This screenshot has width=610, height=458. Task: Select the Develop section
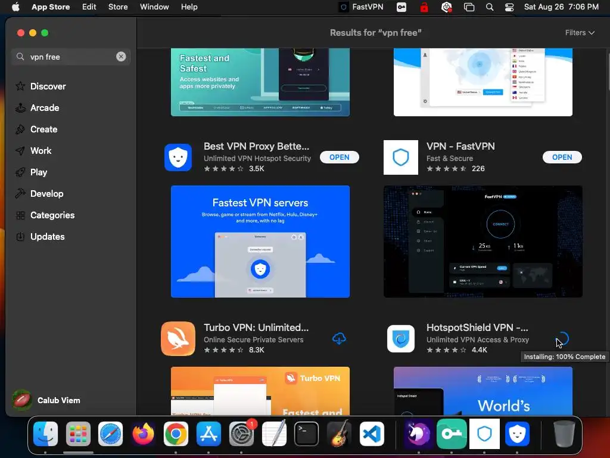pyautogui.click(x=39, y=193)
